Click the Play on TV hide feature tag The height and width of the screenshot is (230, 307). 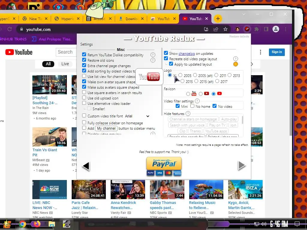217,125
